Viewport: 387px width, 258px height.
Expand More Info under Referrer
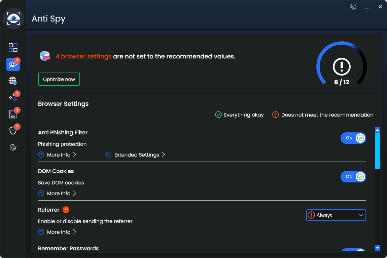pos(57,232)
